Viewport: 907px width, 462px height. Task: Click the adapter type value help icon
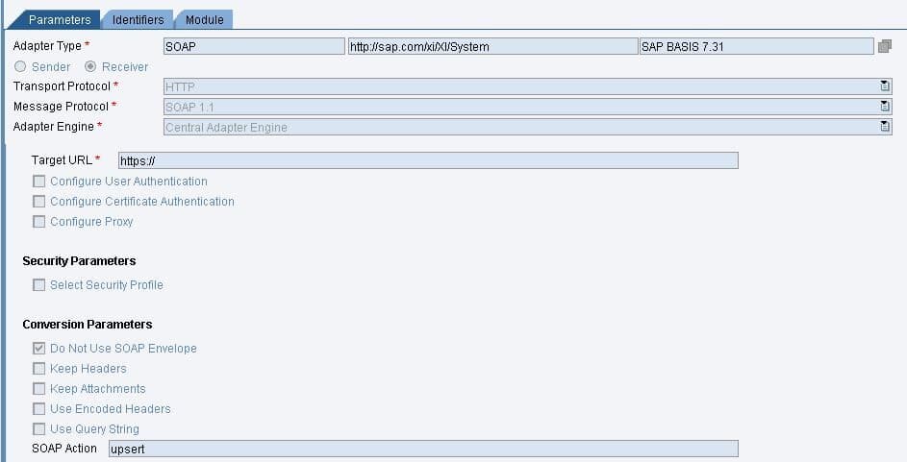point(884,46)
